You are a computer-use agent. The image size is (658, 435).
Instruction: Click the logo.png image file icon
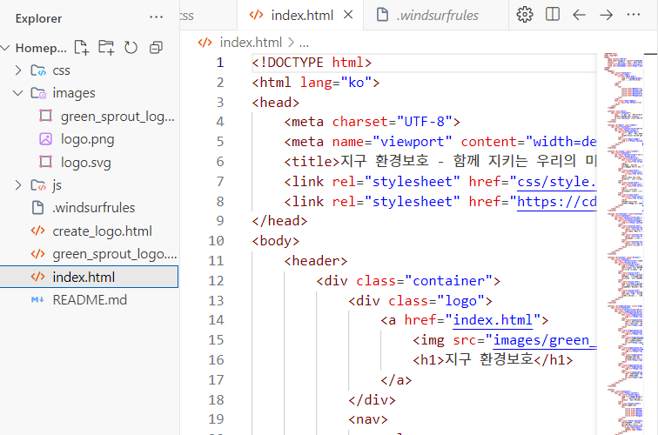(x=45, y=139)
